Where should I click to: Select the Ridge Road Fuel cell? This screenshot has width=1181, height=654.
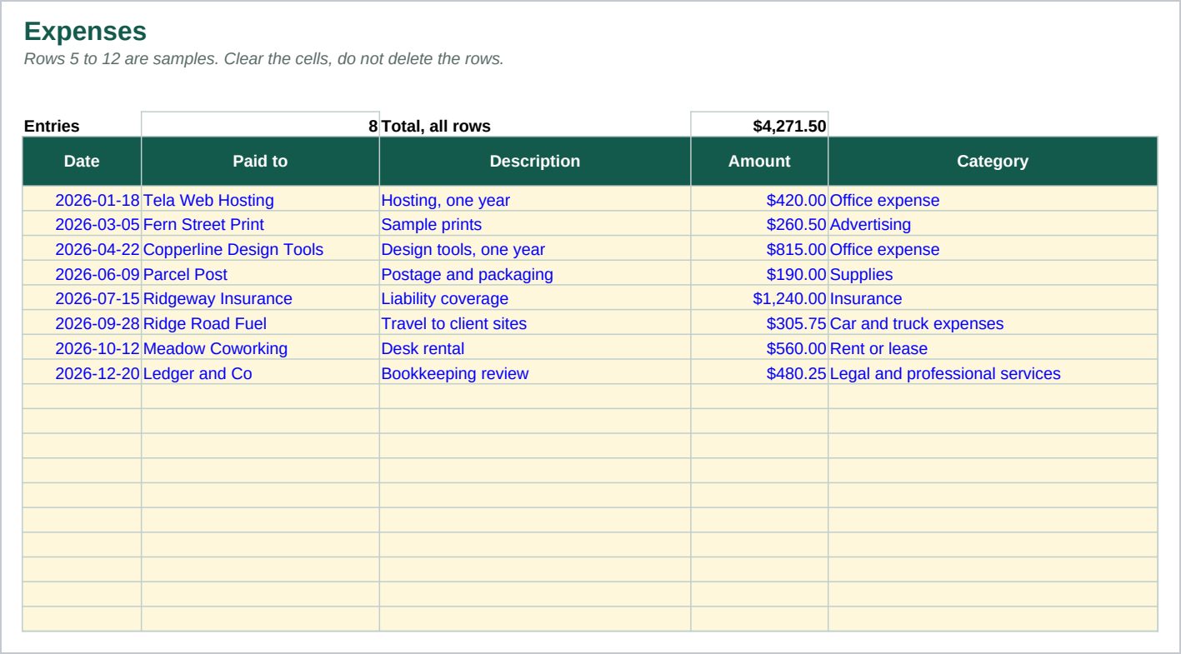[x=260, y=323]
